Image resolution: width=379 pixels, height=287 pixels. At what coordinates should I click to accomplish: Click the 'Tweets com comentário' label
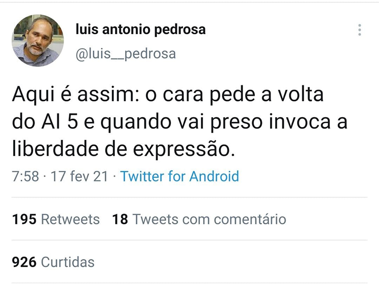pyautogui.click(x=209, y=220)
